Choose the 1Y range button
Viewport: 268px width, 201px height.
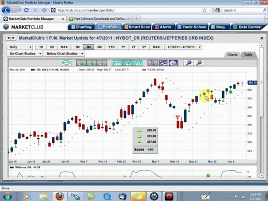click(x=123, y=47)
